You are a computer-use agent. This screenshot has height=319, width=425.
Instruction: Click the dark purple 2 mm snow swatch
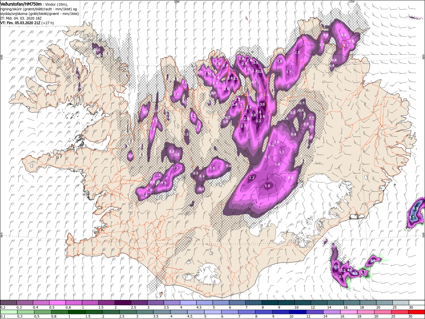point(123,303)
